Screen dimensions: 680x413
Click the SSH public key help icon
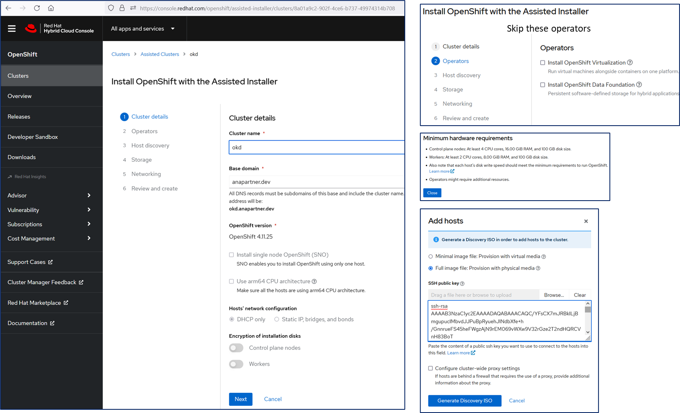(462, 284)
